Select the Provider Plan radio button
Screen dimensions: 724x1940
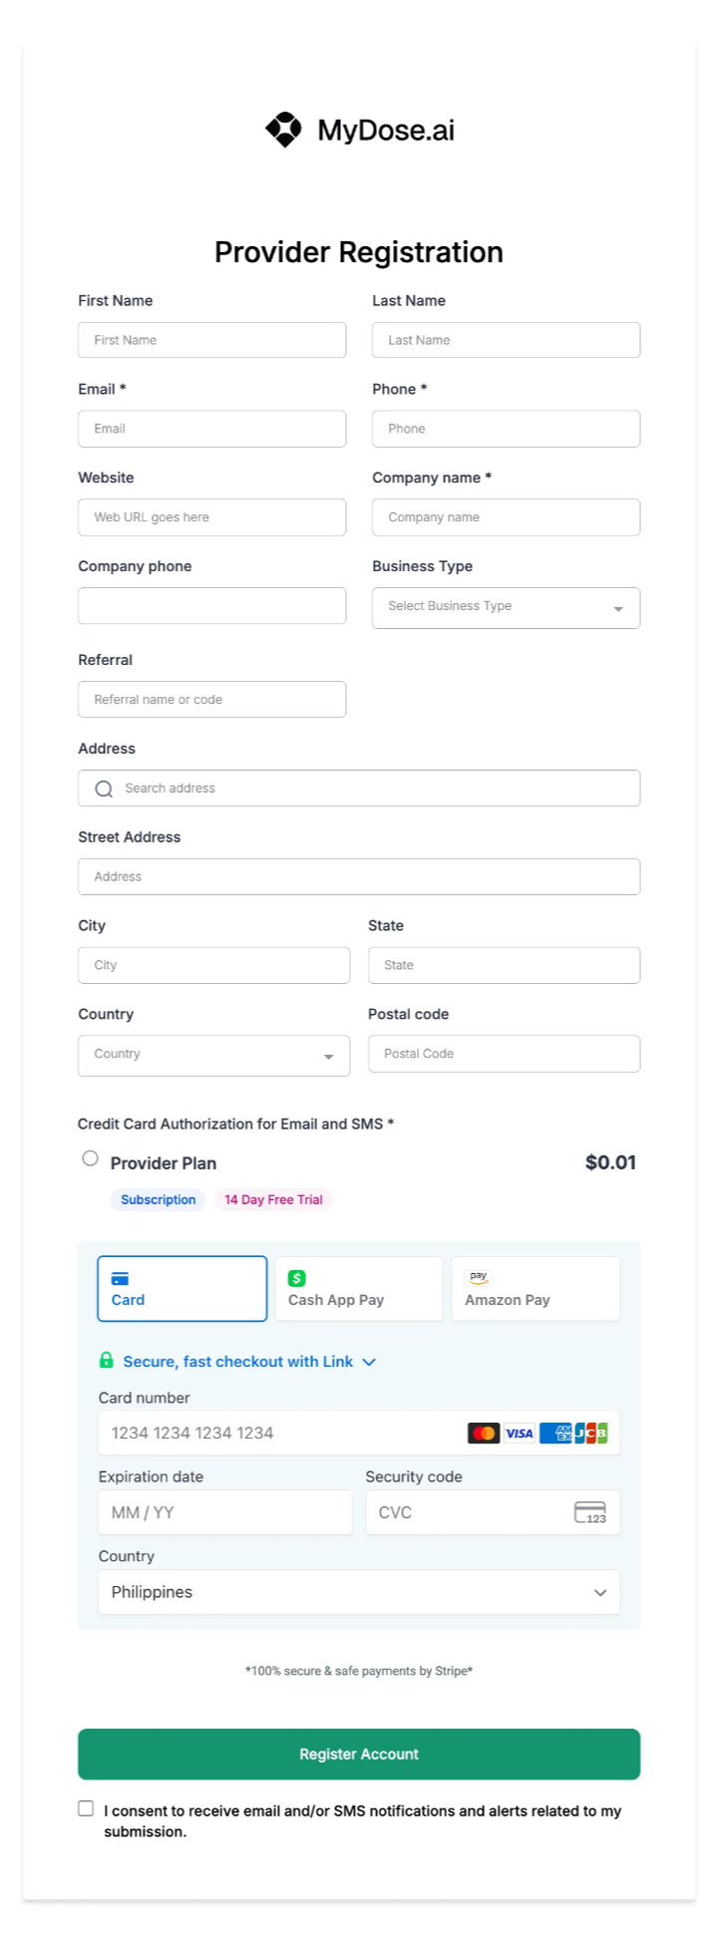coord(91,1158)
